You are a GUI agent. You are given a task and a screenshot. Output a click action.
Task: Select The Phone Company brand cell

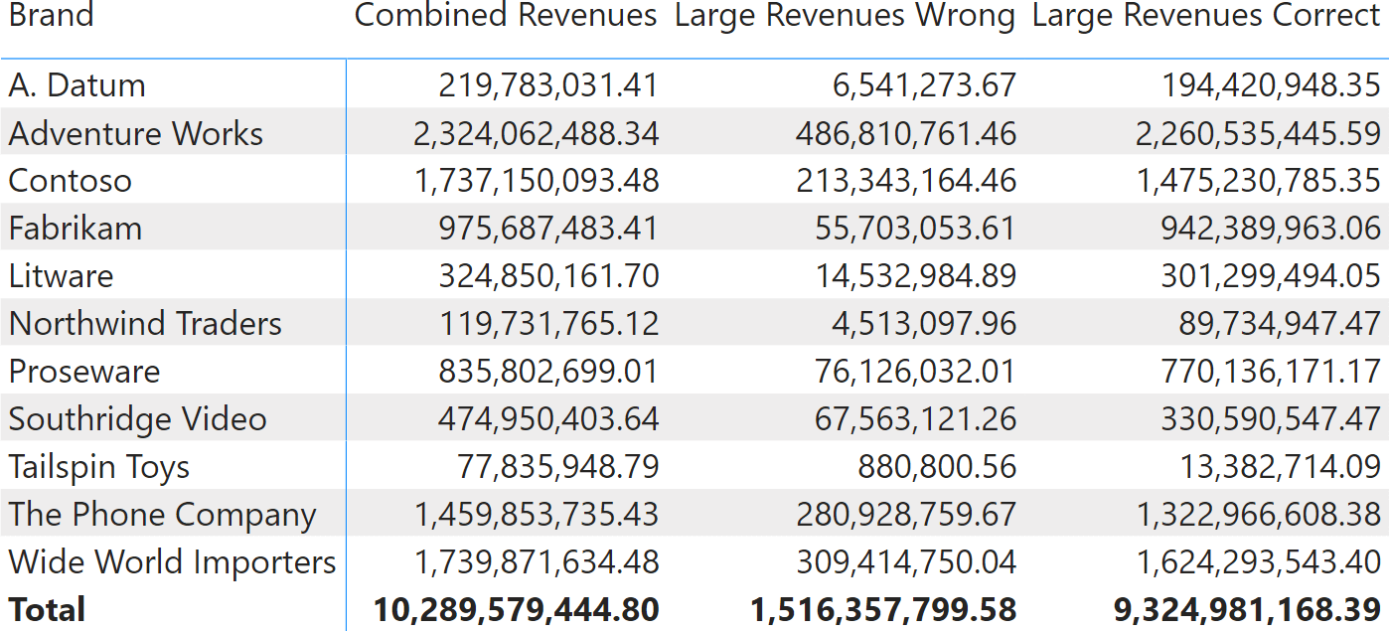click(163, 515)
